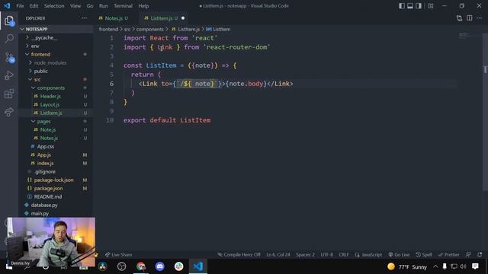Switch to the Notes.js editor tab

coord(114,18)
